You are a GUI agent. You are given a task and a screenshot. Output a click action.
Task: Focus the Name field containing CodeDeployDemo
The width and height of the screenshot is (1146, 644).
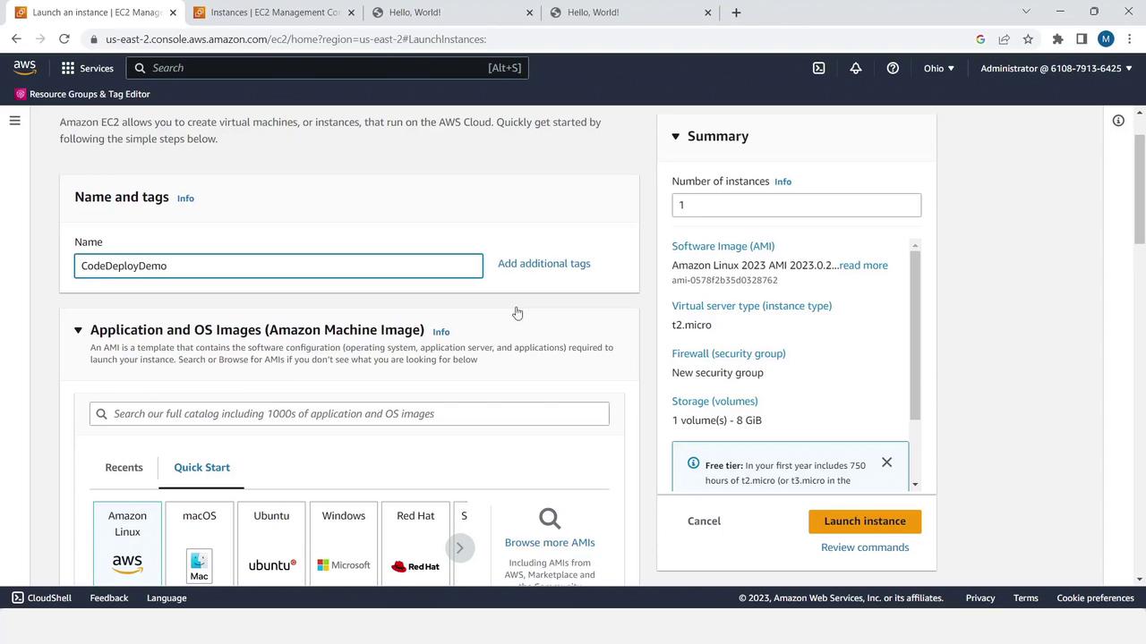point(278,266)
